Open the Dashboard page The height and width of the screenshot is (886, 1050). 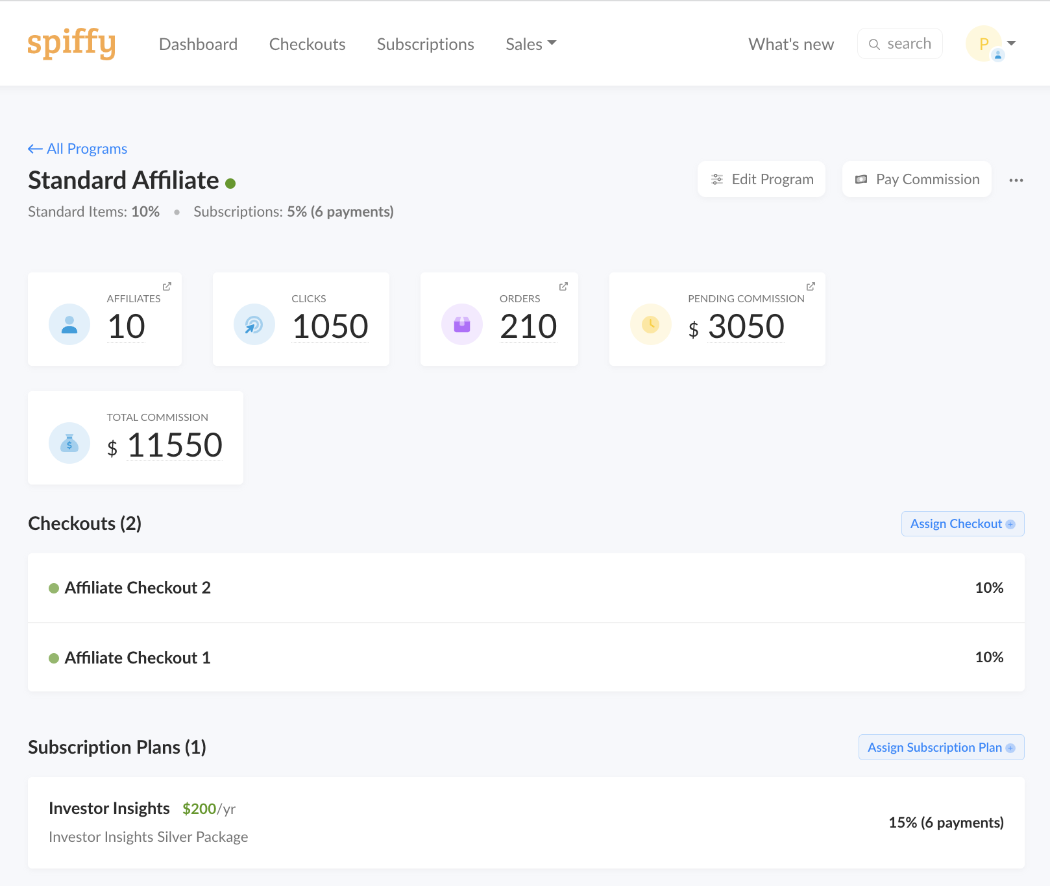198,44
